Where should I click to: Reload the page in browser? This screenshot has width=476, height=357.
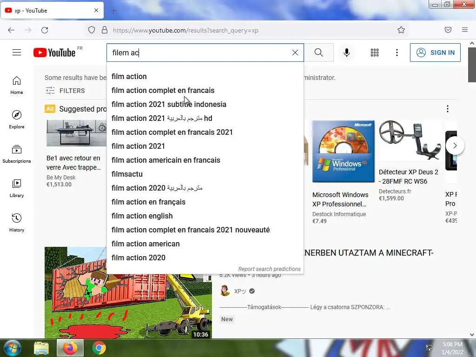[45, 30]
